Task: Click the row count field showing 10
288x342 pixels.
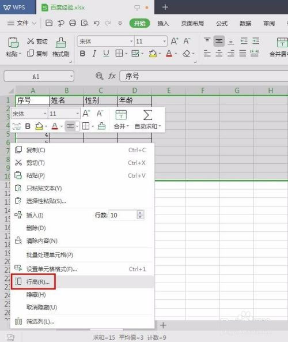Action: point(123,215)
